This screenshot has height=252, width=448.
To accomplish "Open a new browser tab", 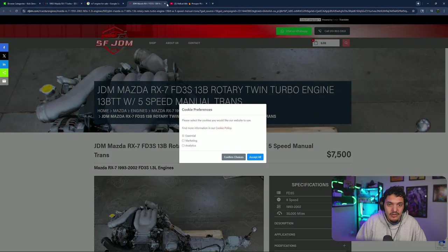I will coord(212,3).
